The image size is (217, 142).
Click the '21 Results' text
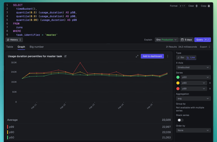[x=171, y=47]
